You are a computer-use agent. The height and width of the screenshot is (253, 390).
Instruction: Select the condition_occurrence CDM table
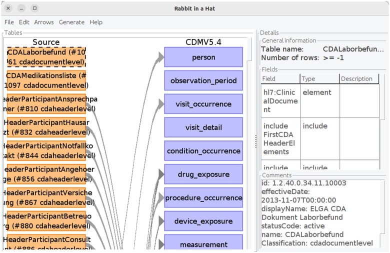click(203, 150)
